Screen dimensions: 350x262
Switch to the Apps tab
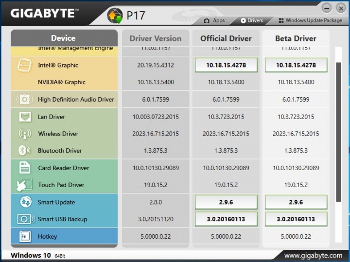coord(214,20)
